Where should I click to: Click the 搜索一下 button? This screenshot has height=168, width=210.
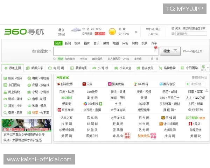click(x=170, y=51)
